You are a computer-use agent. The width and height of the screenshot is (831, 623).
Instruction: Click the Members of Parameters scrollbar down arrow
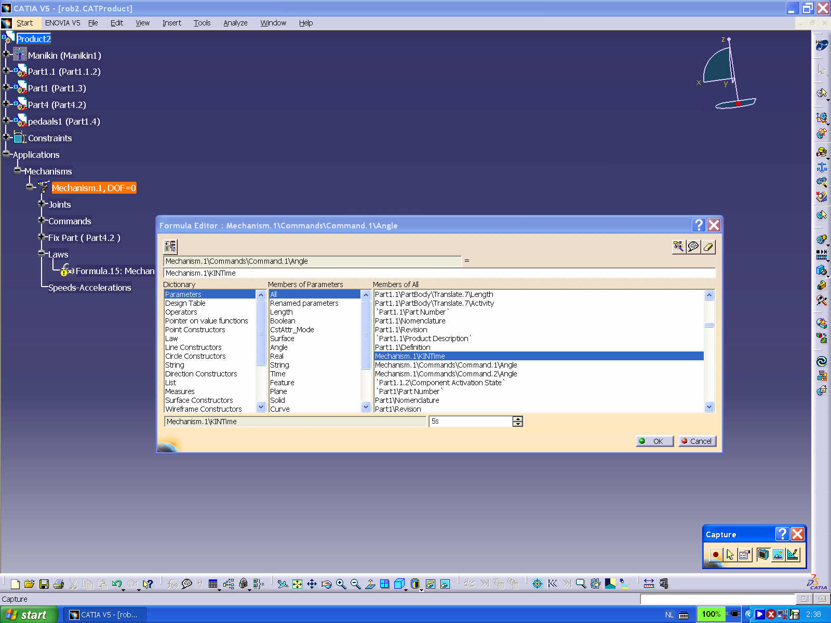366,407
